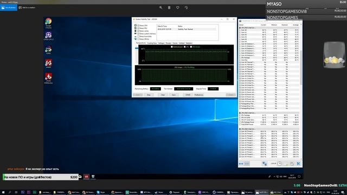Click the Current column header in HWiNFO
Screen dimensions: 347x195
[264, 25]
